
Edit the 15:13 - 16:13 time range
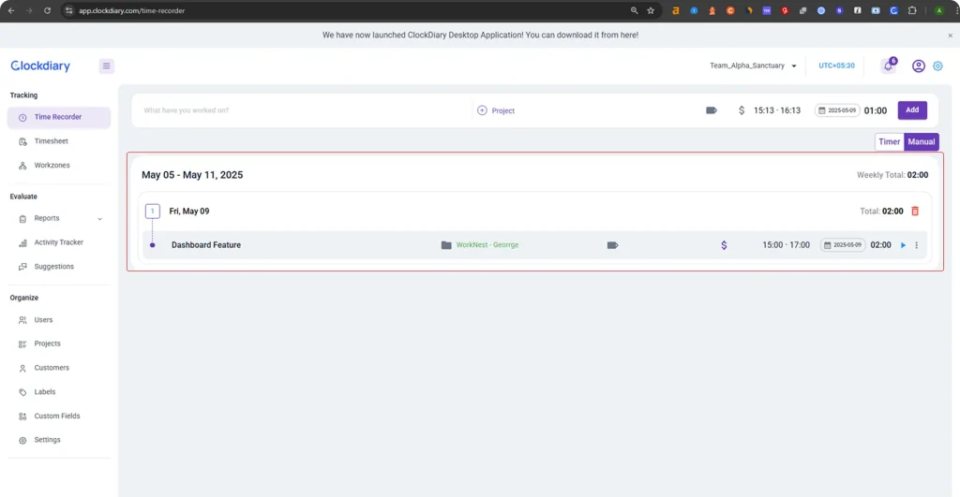click(x=777, y=110)
